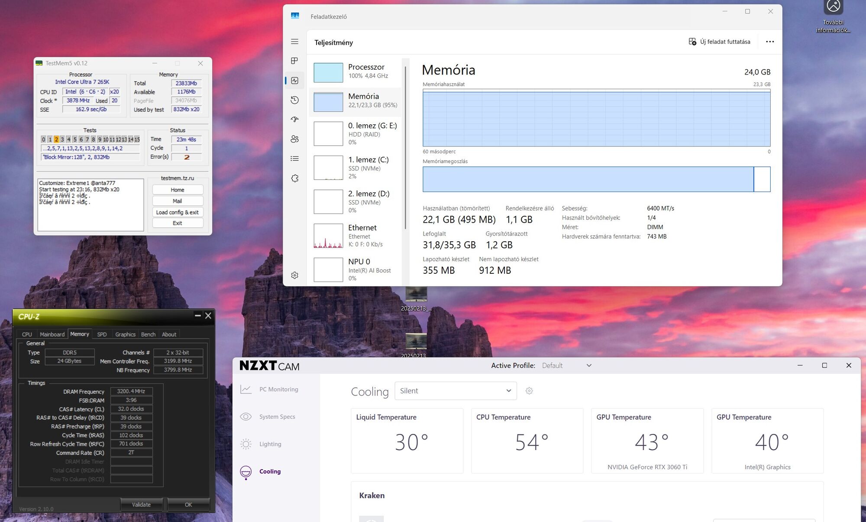Select Performance icon in Task Manager sidebar
The image size is (866, 522).
pos(294,81)
